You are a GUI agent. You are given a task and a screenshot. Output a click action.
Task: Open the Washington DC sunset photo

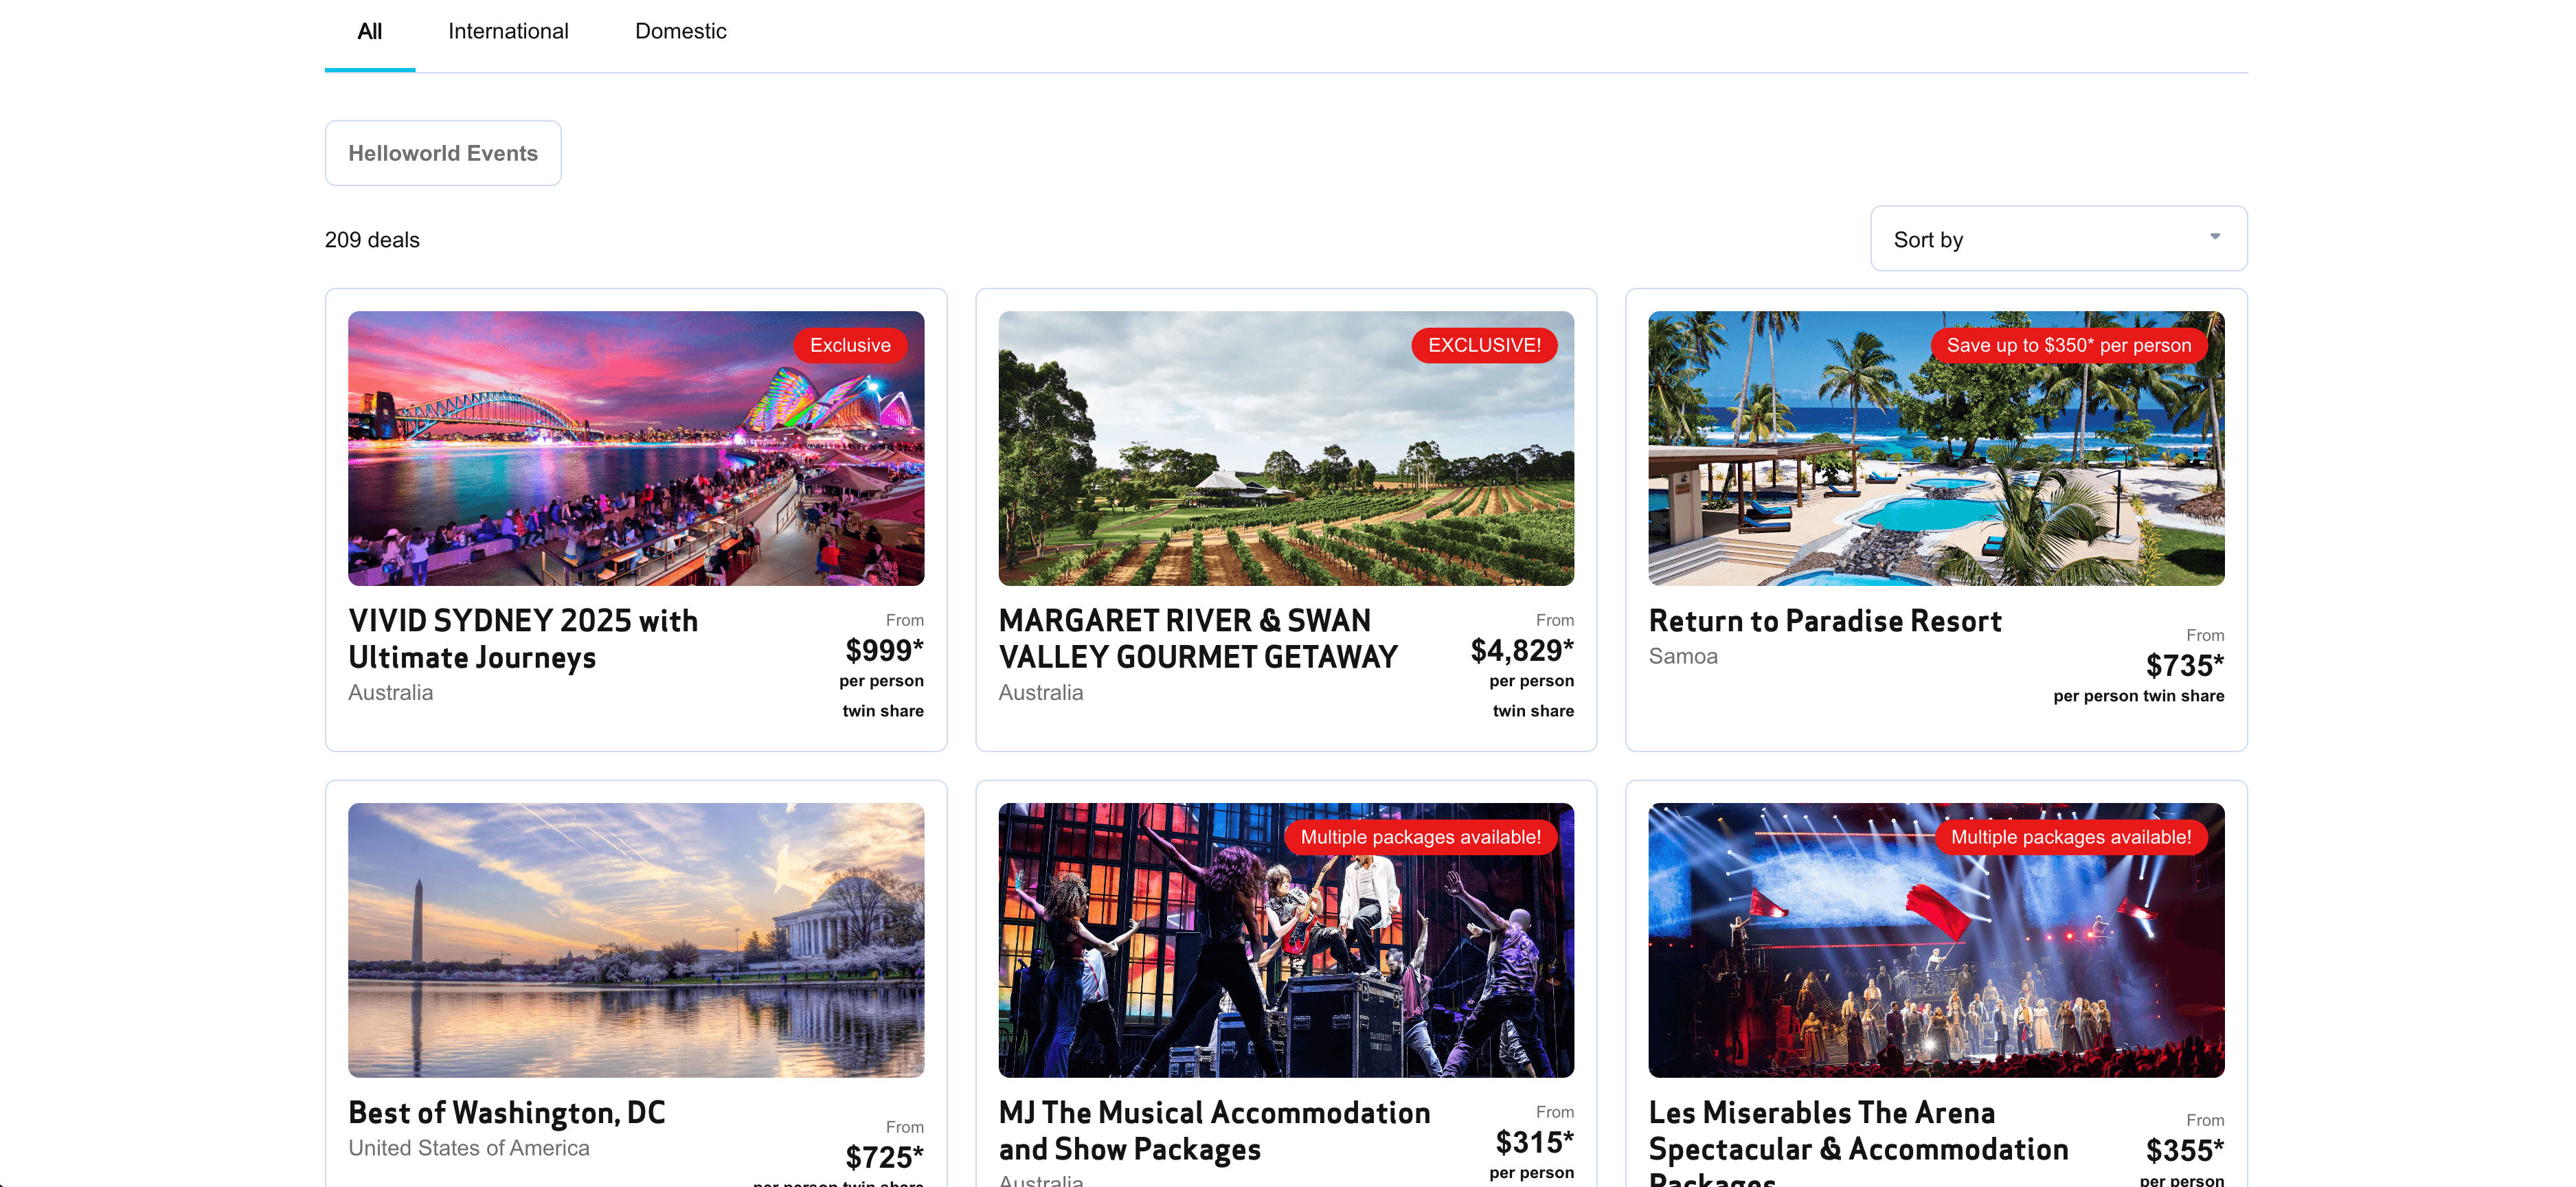pyautogui.click(x=635, y=939)
